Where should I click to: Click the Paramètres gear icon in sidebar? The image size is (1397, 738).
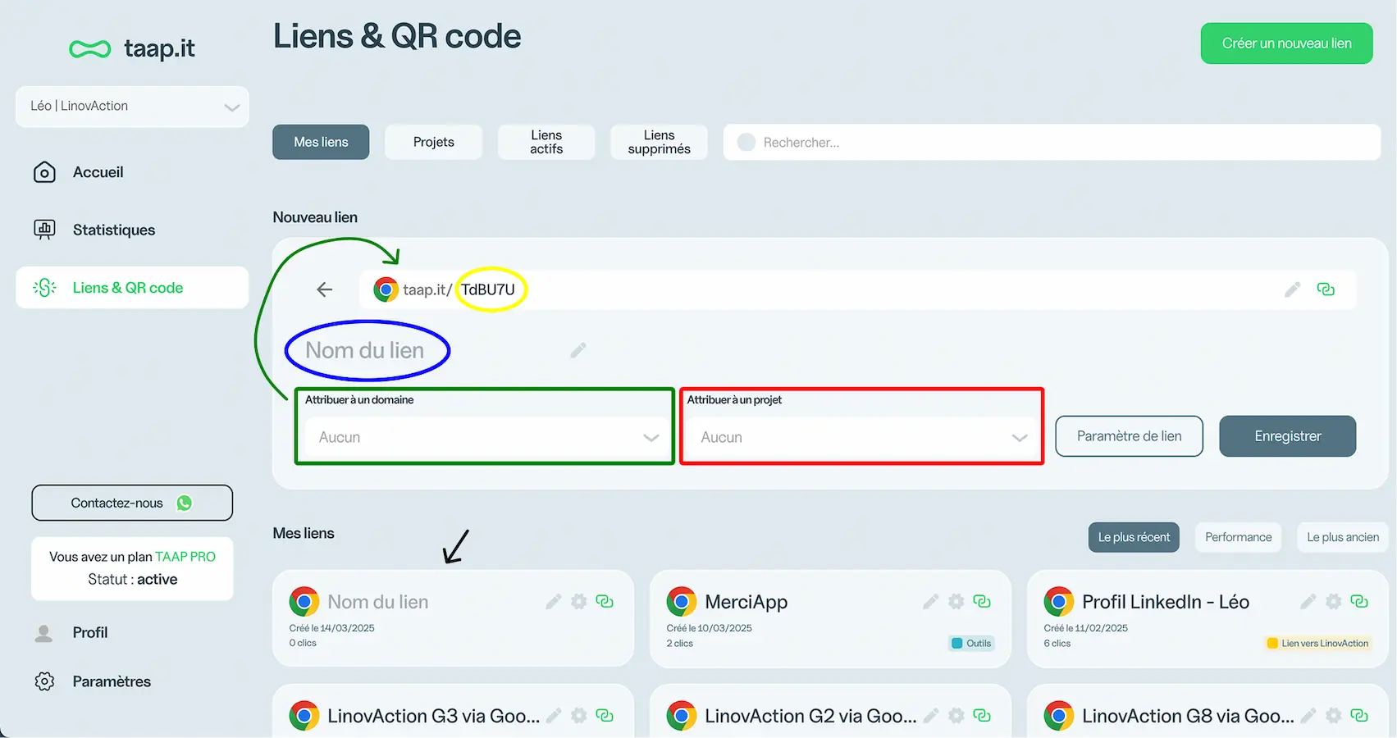tap(44, 681)
